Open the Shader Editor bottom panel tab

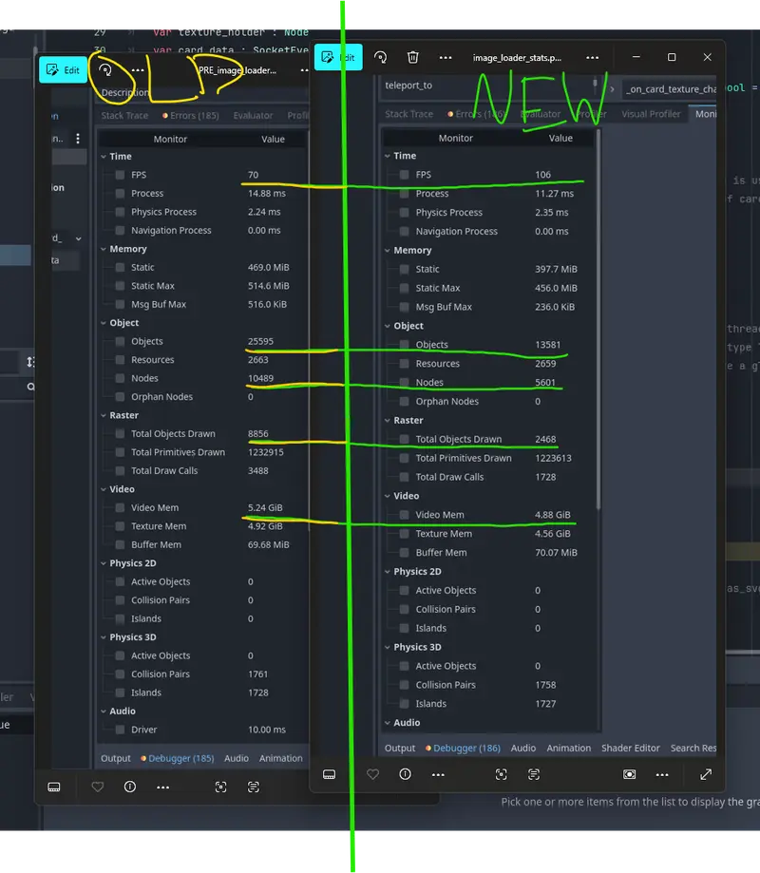630,748
